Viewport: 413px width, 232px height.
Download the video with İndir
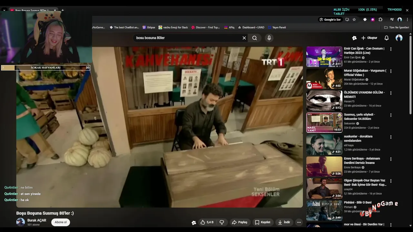[x=284, y=222]
